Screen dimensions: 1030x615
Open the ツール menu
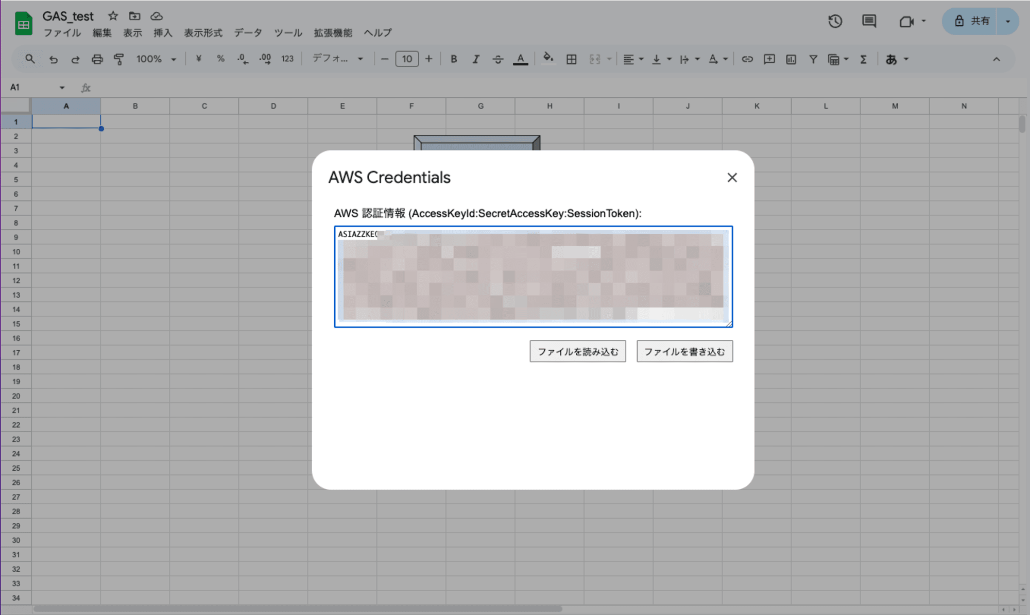[288, 32]
